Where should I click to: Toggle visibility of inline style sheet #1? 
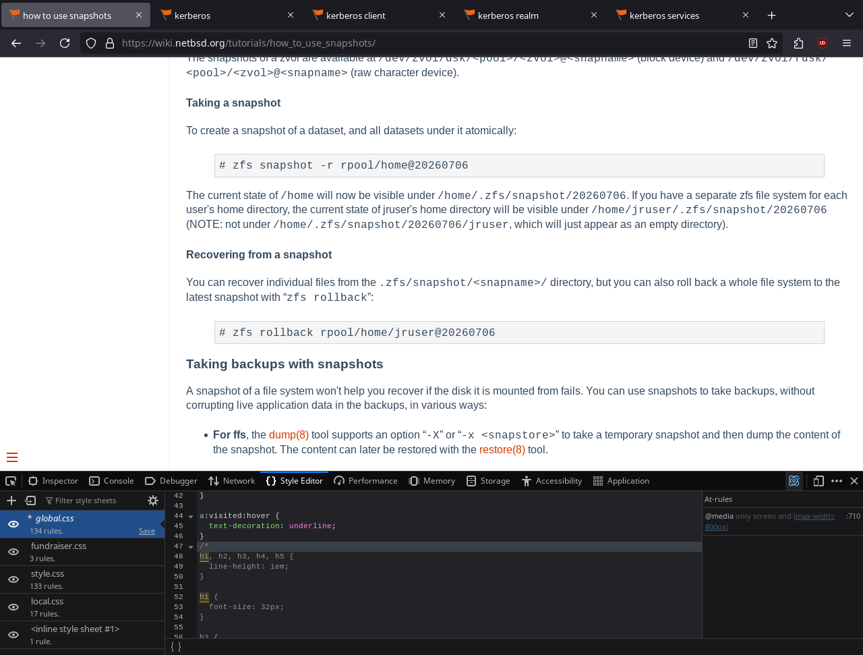pos(13,635)
